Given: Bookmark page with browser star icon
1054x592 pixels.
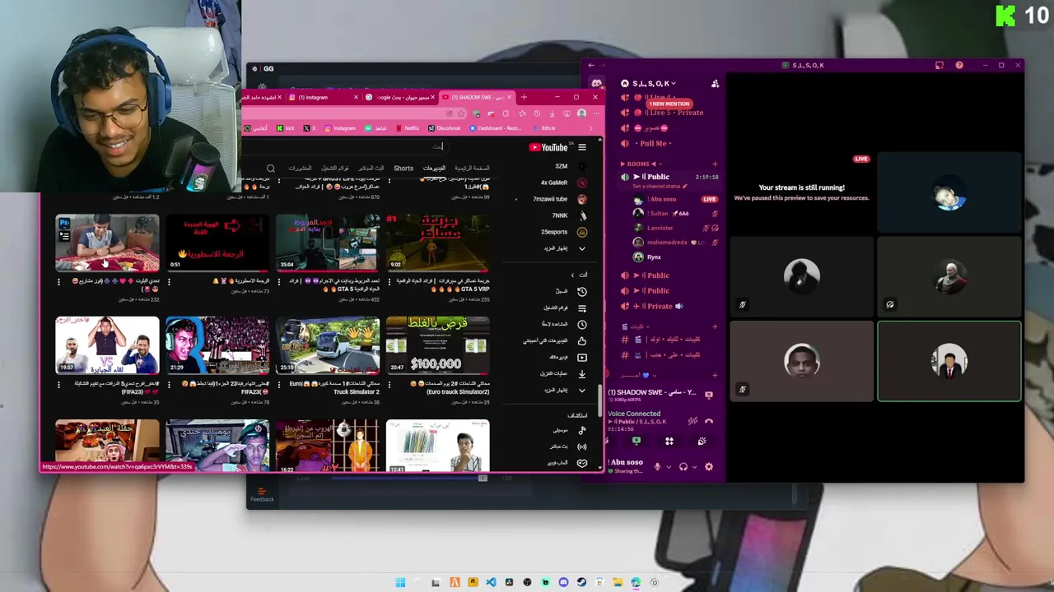Looking at the screenshot, I should tap(461, 114).
